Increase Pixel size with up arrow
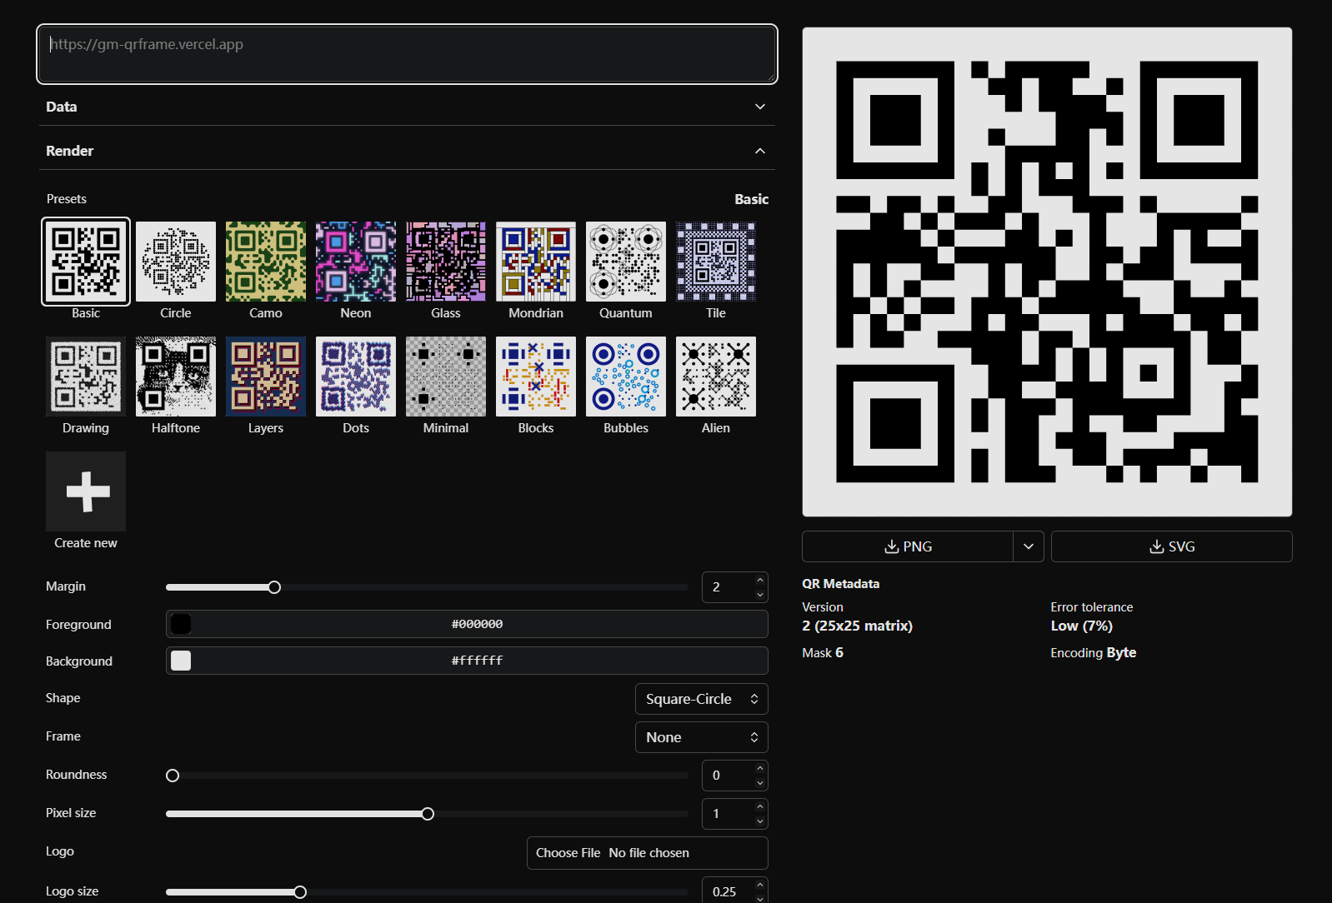 click(760, 806)
